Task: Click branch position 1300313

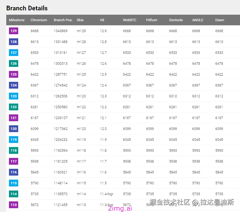Action: [x=61, y=64]
